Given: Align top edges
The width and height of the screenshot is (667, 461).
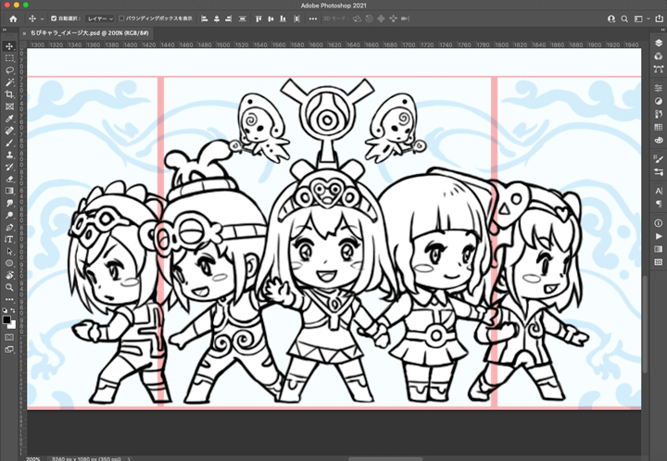Looking at the screenshot, I should (258, 19).
